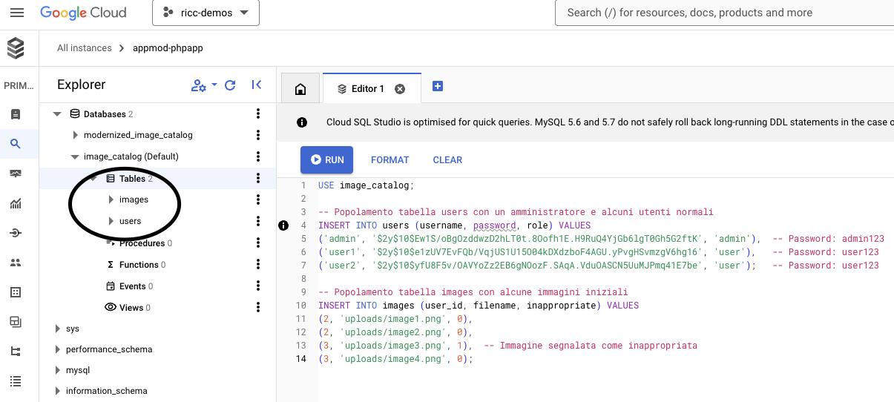
Task: Click All instances breadcrumb link
Action: tap(84, 48)
